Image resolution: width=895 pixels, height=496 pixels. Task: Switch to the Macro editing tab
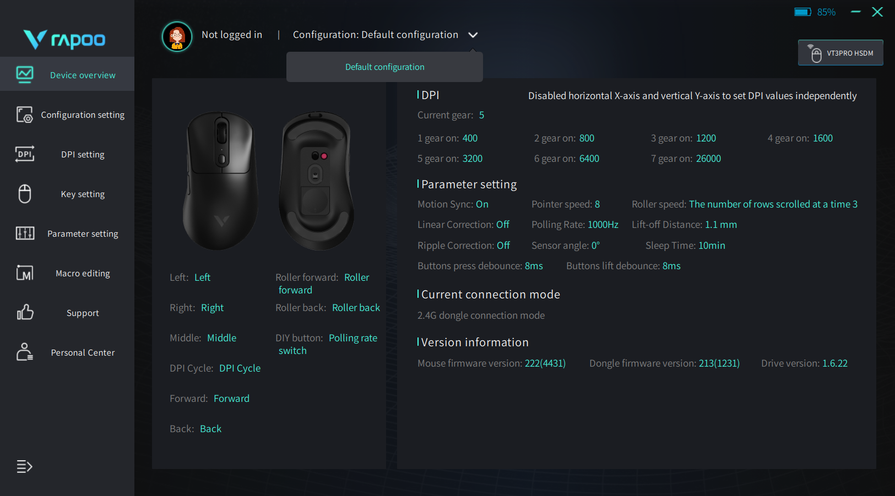pyautogui.click(x=83, y=274)
